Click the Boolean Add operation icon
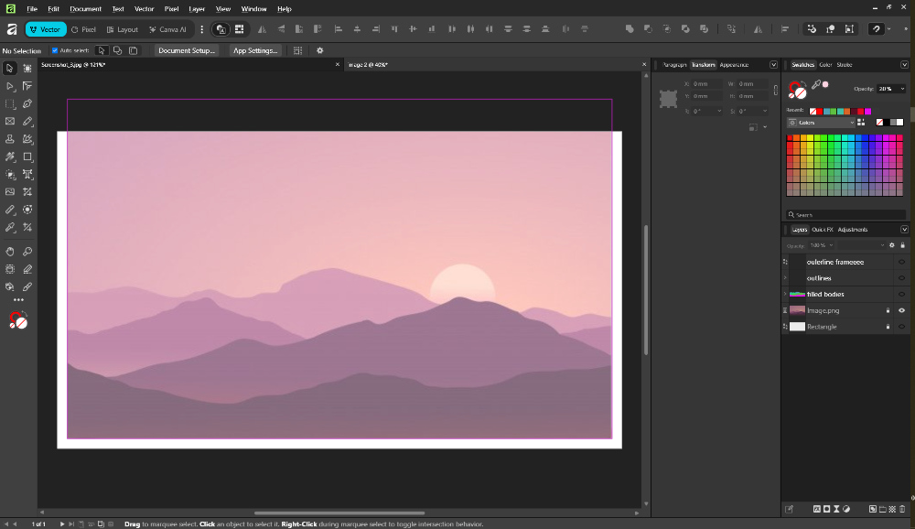The image size is (915, 529). point(630,29)
